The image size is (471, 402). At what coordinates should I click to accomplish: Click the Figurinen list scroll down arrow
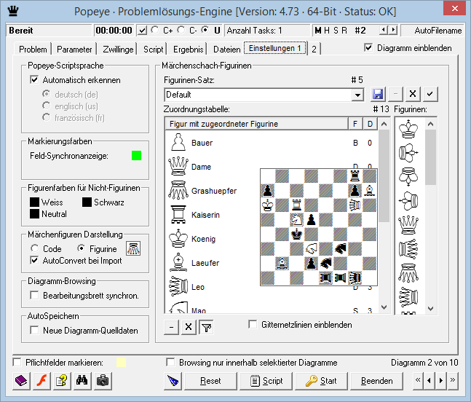click(430, 309)
